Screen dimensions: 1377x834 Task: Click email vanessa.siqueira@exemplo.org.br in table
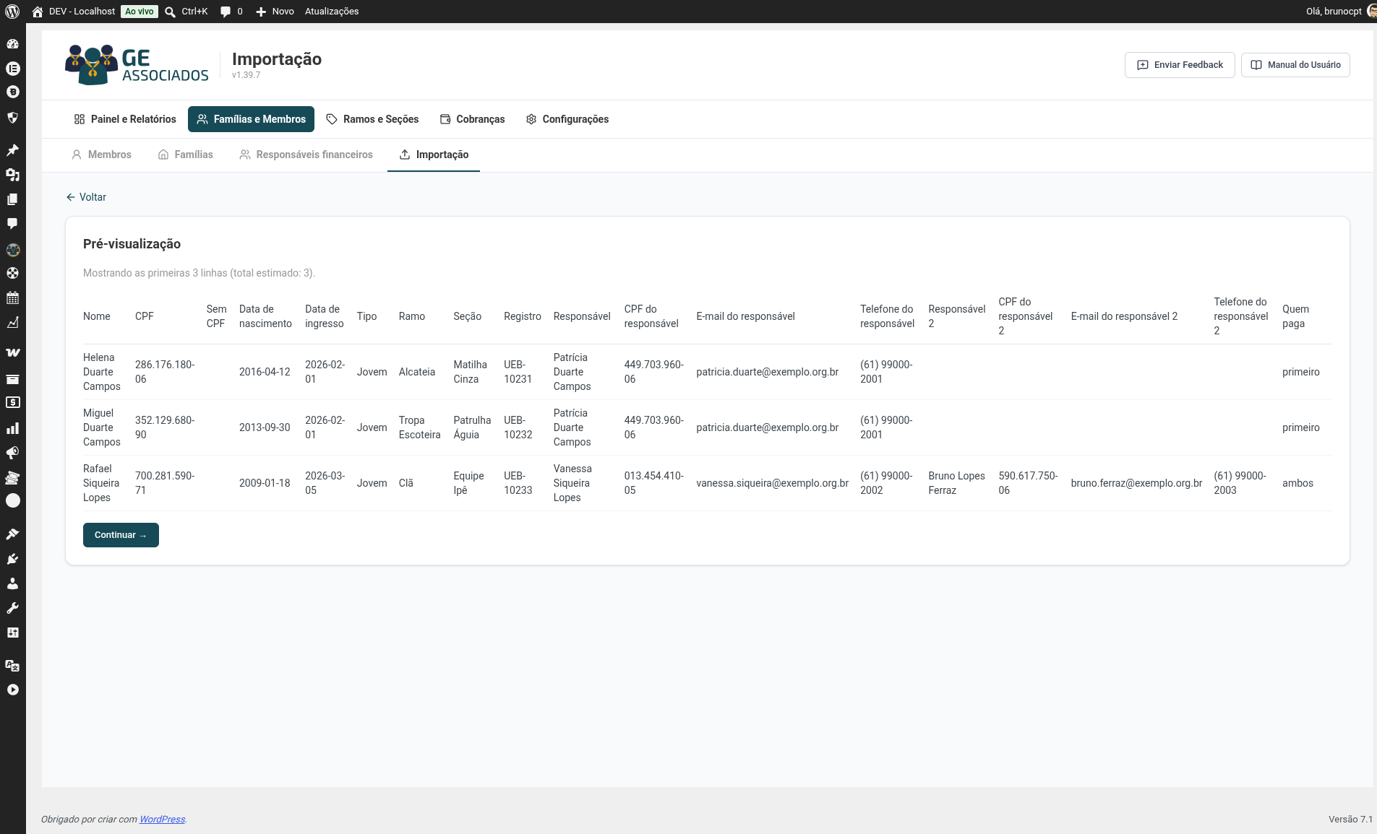[x=772, y=483]
